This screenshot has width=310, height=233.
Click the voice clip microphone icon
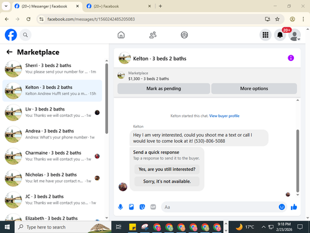pos(120,207)
